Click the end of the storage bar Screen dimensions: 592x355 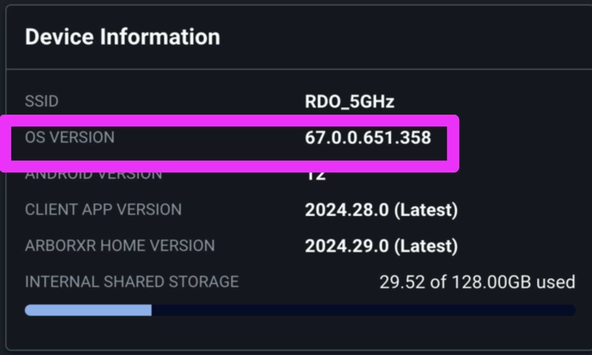click(x=572, y=310)
